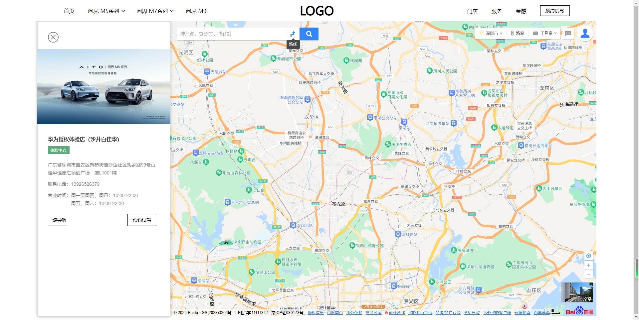639x320 pixels.
Task: Open the message feedback icon on map
Action: pyautogui.click(x=568, y=33)
